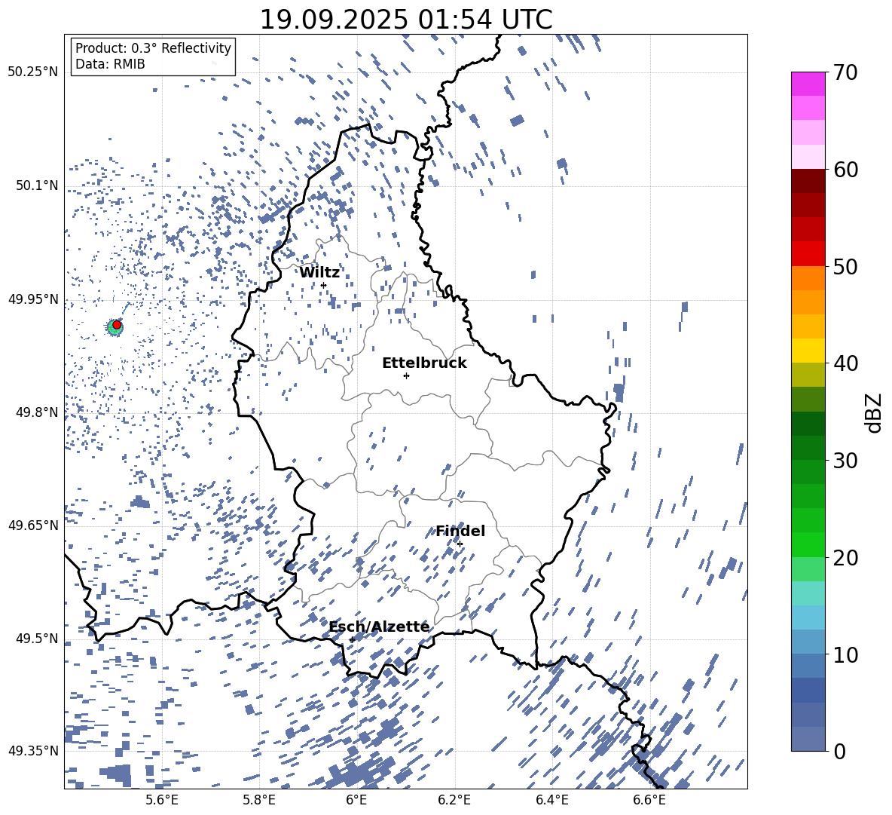Click the light blue colorbar segment above 10
Viewport: 892px width, 815px height.
click(808, 617)
